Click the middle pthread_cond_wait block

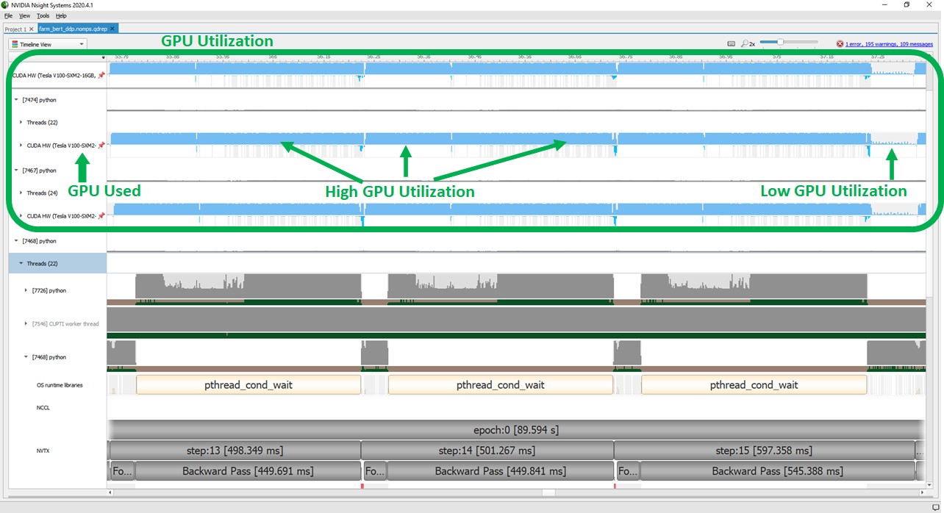[x=501, y=384]
